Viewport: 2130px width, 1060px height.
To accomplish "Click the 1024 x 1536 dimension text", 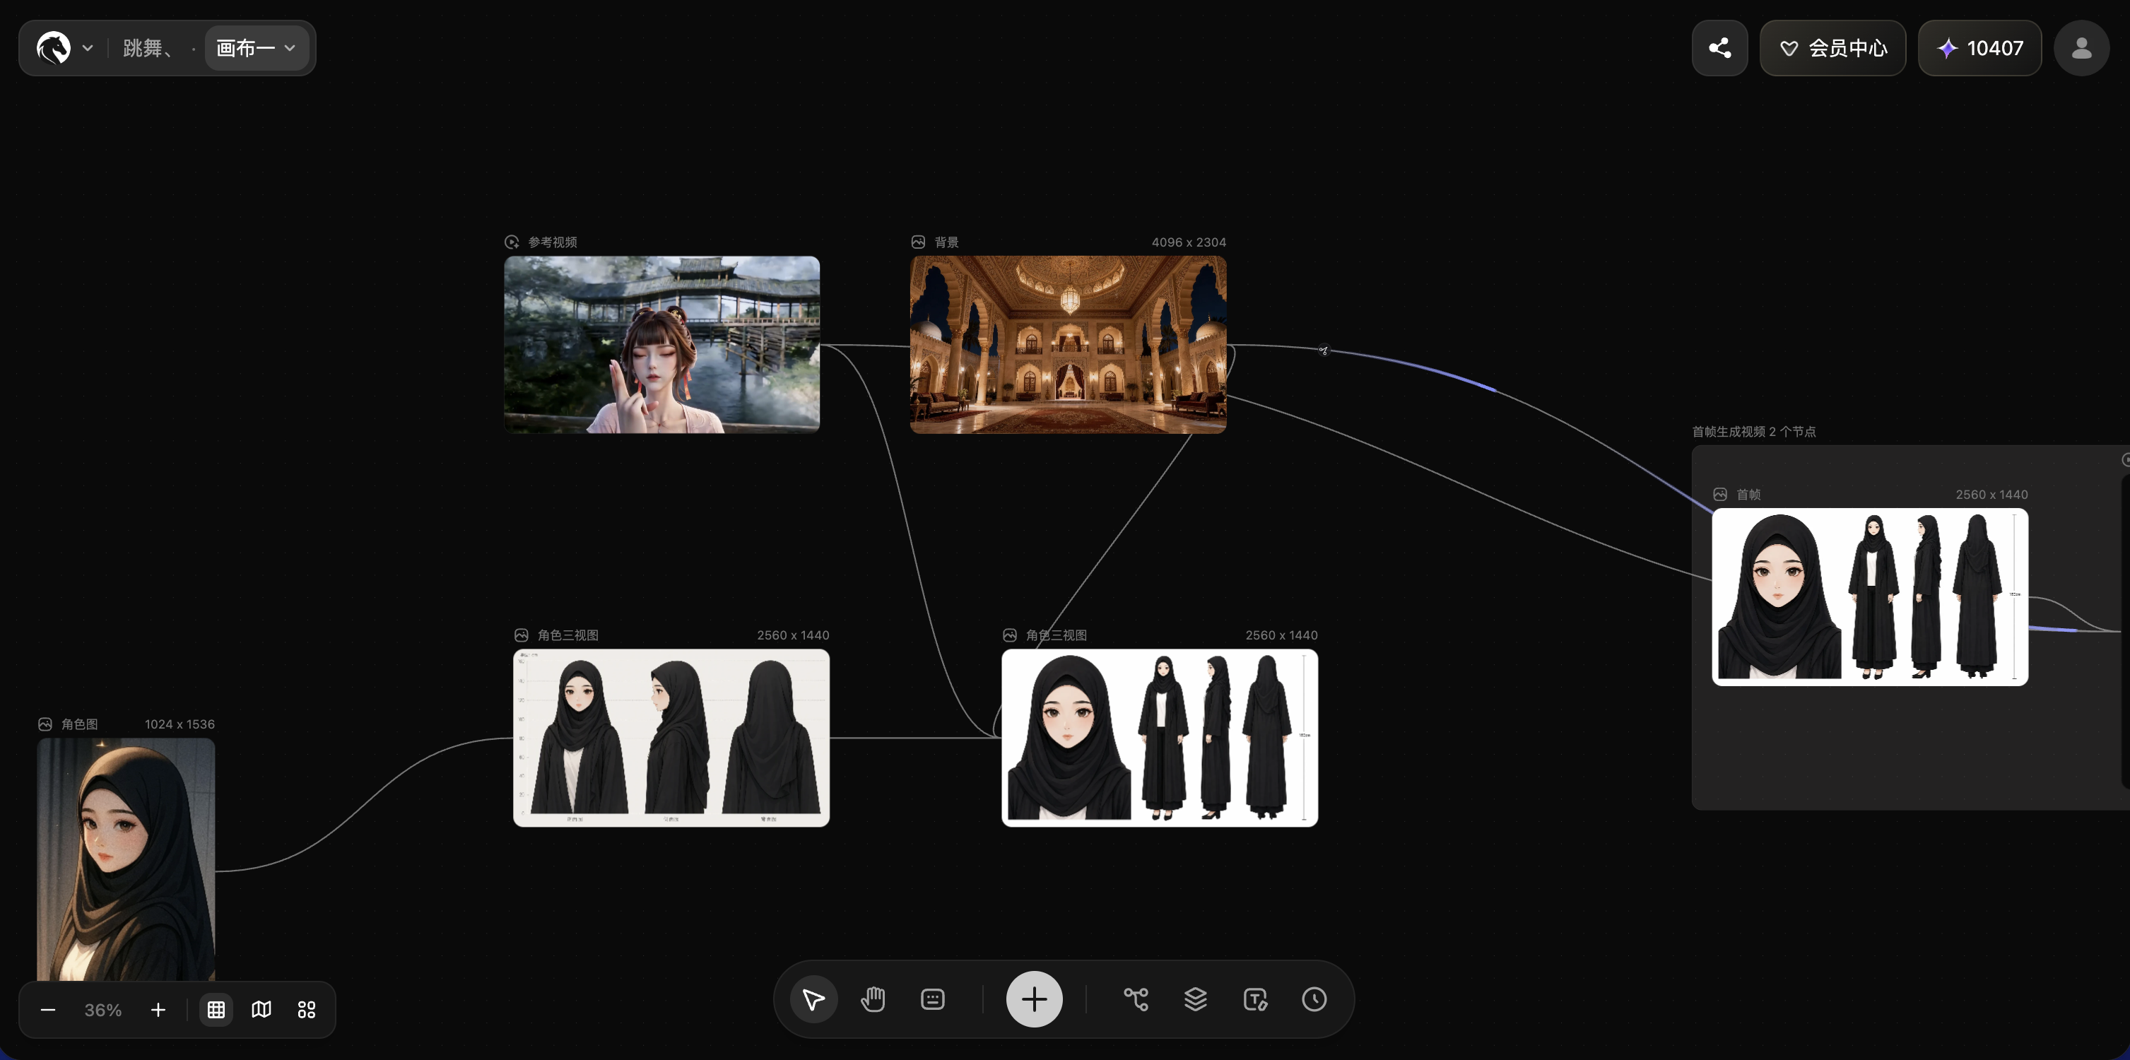I will click(x=180, y=724).
